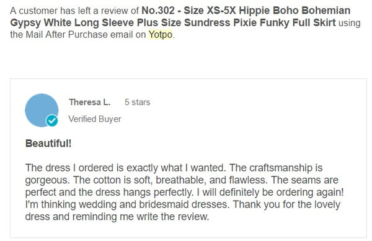Click the blue circular reviewer avatar
Viewport: 372px width, 241px height.
[42, 111]
